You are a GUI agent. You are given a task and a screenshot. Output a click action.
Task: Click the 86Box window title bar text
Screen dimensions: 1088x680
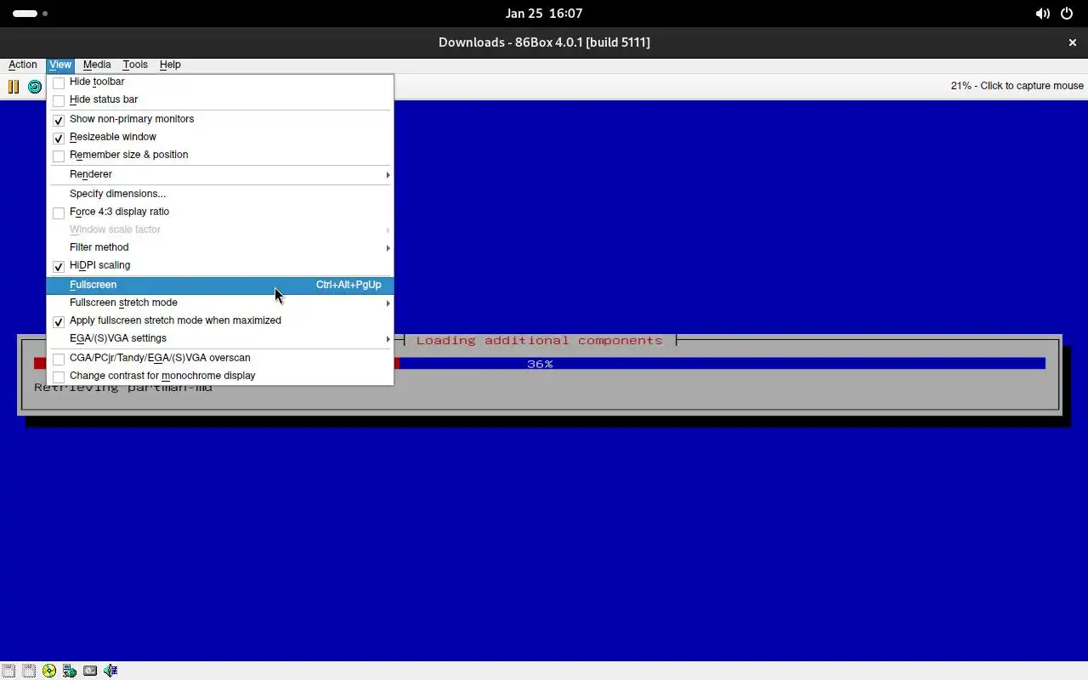544,42
